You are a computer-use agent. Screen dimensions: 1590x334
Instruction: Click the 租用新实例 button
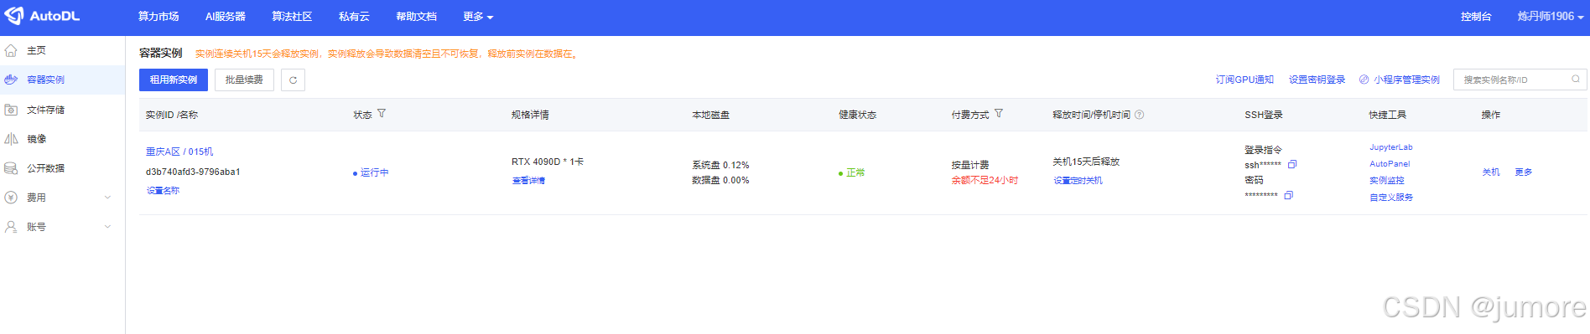pyautogui.click(x=174, y=80)
